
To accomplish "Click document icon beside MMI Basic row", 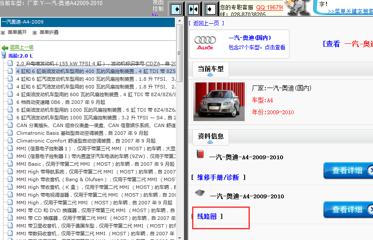I will pyautogui.click(x=10, y=164).
